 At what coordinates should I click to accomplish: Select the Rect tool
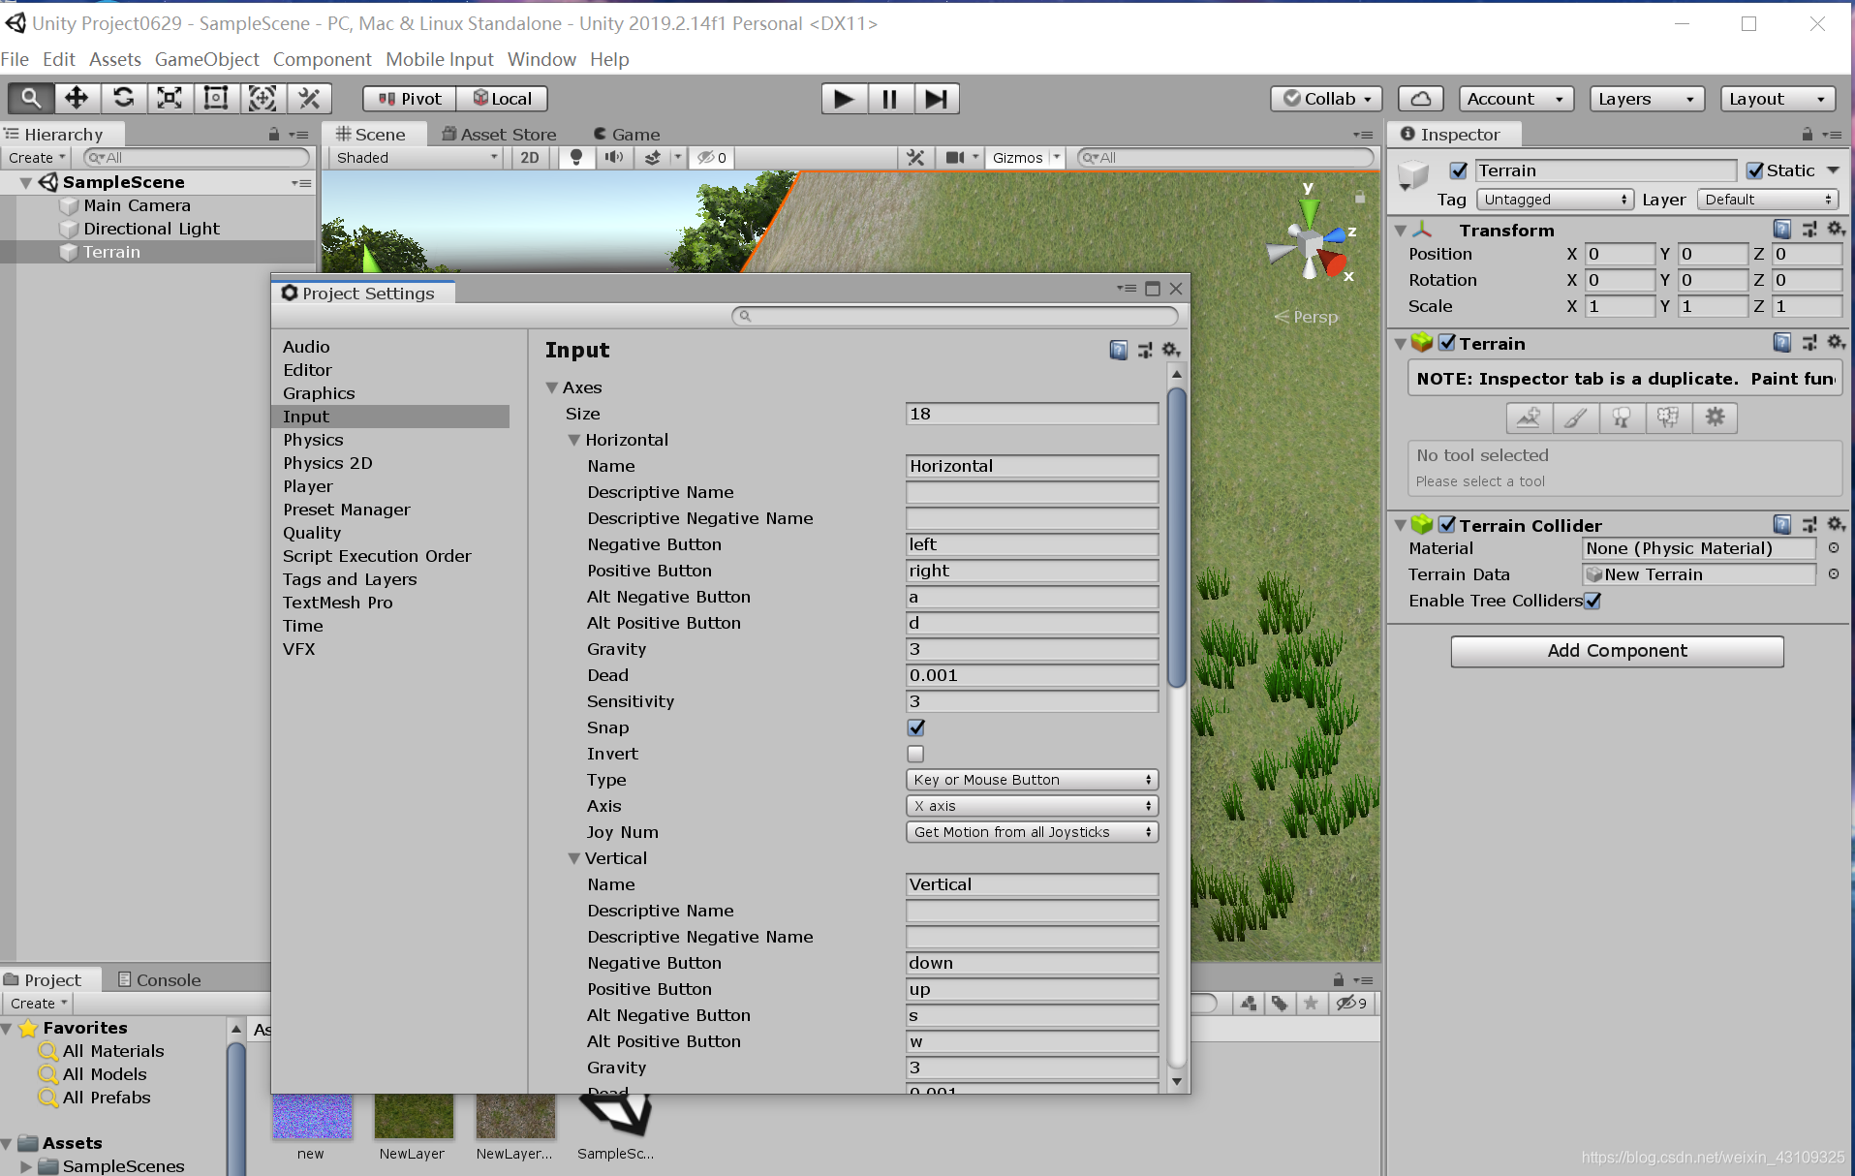(216, 99)
